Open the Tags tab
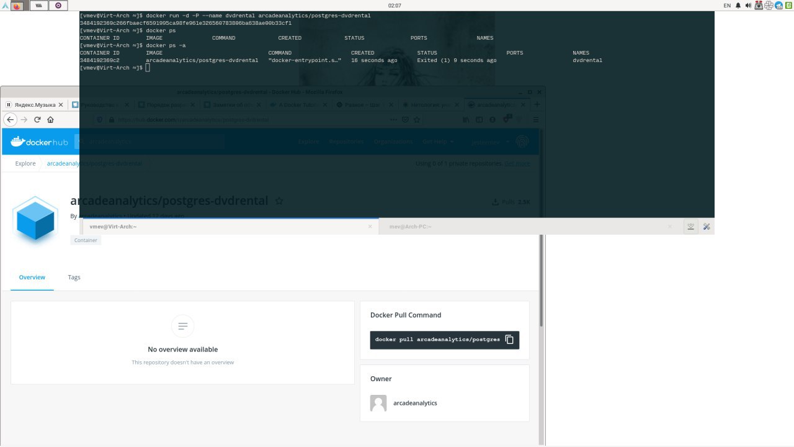This screenshot has height=447, width=794. pos(74,278)
